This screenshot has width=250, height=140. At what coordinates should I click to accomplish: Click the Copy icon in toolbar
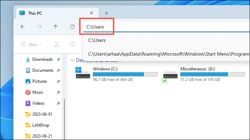point(73,44)
